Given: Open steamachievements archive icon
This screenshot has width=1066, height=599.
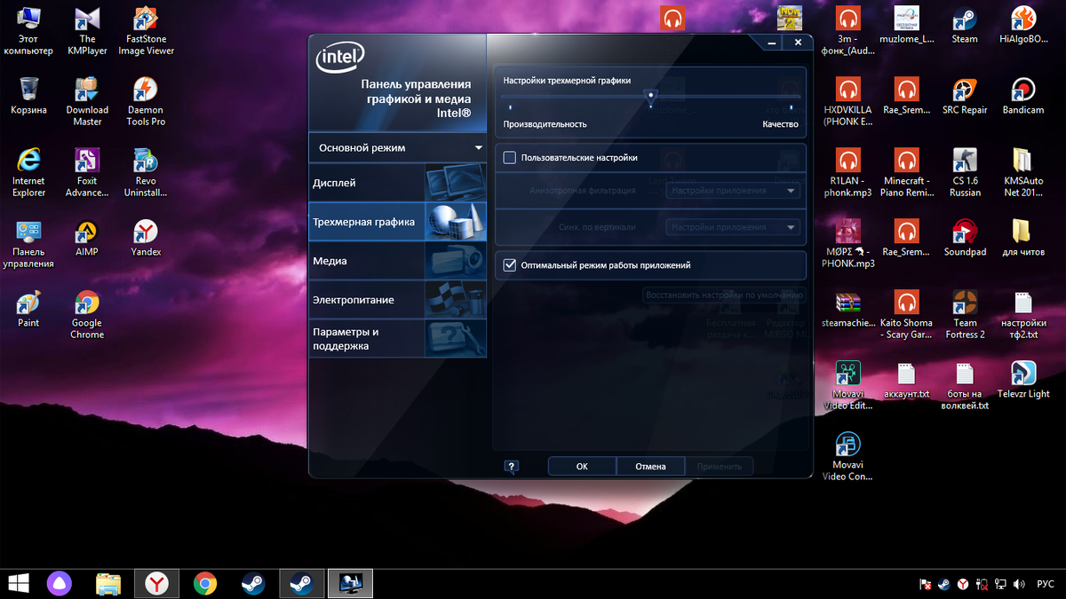Looking at the screenshot, I should (x=847, y=309).
